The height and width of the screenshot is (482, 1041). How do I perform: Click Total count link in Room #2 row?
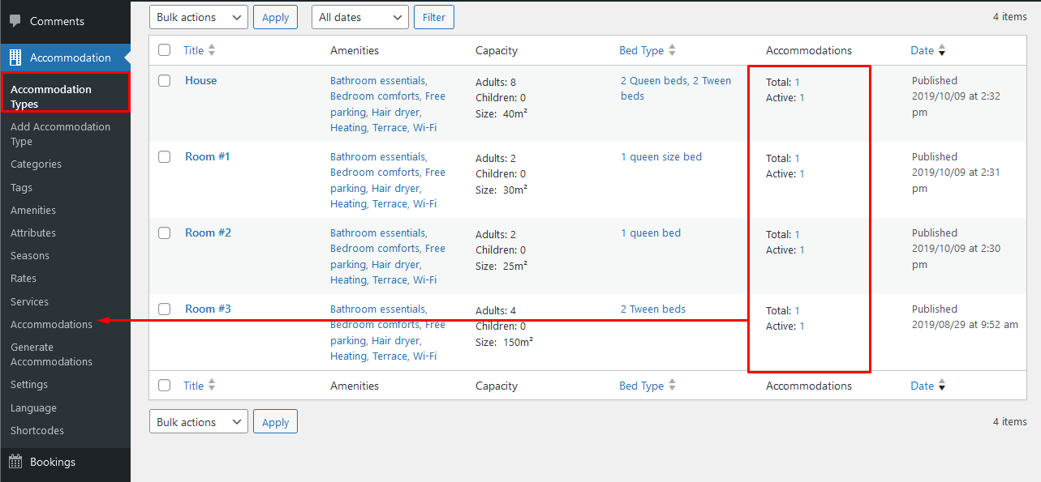point(798,234)
